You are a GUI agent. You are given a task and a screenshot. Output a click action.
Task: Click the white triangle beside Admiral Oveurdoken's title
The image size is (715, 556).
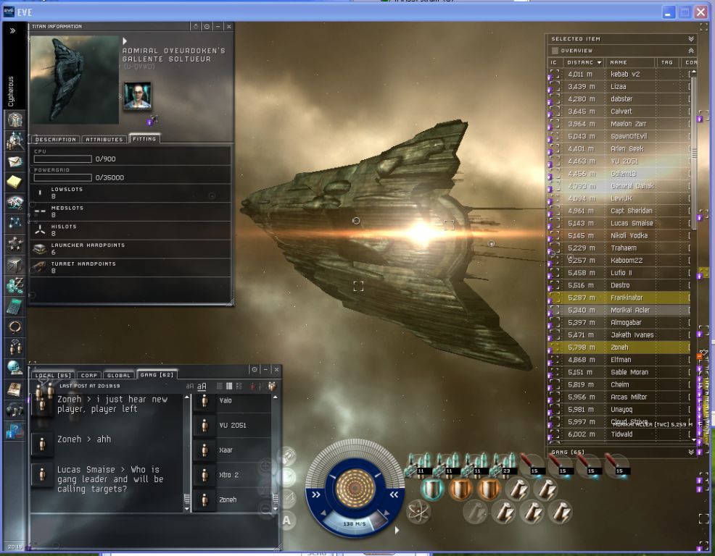pyautogui.click(x=125, y=41)
